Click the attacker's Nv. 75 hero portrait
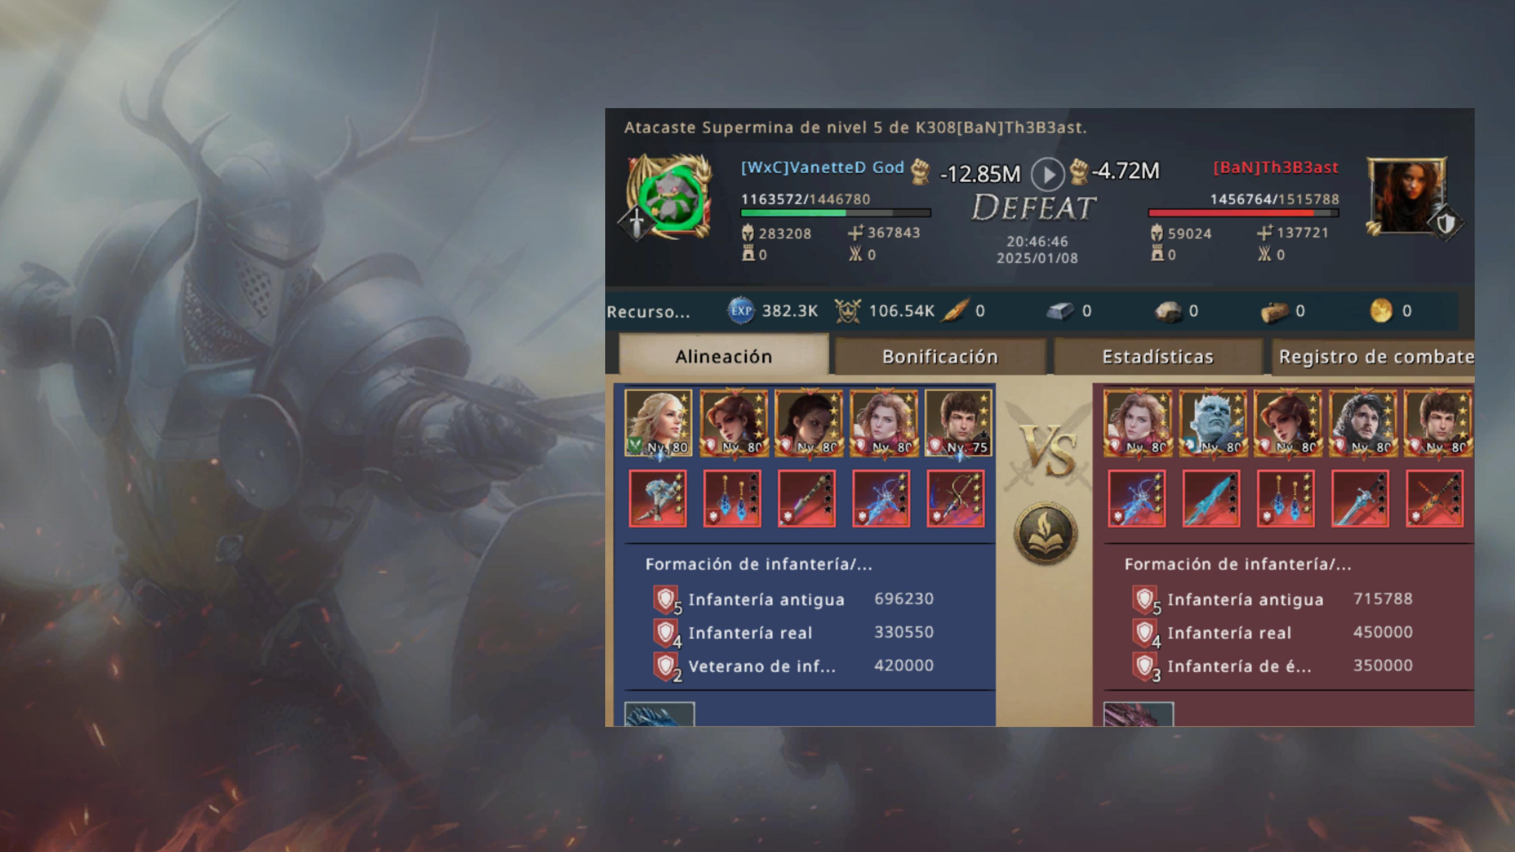This screenshot has width=1515, height=852. tap(959, 423)
